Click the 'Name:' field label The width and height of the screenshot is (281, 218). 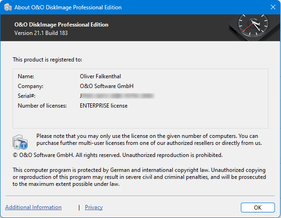tap(26, 76)
